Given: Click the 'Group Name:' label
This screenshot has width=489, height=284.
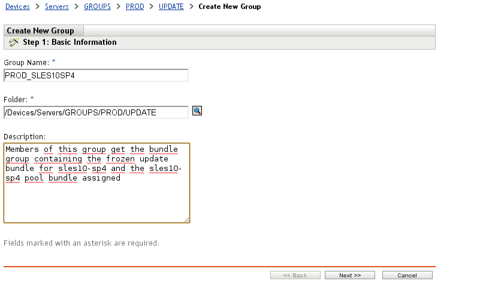Looking at the screenshot, I should (x=26, y=63).
